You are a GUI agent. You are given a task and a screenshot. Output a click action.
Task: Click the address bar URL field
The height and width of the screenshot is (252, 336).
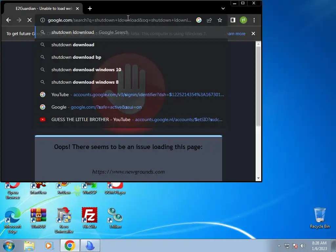(x=119, y=20)
